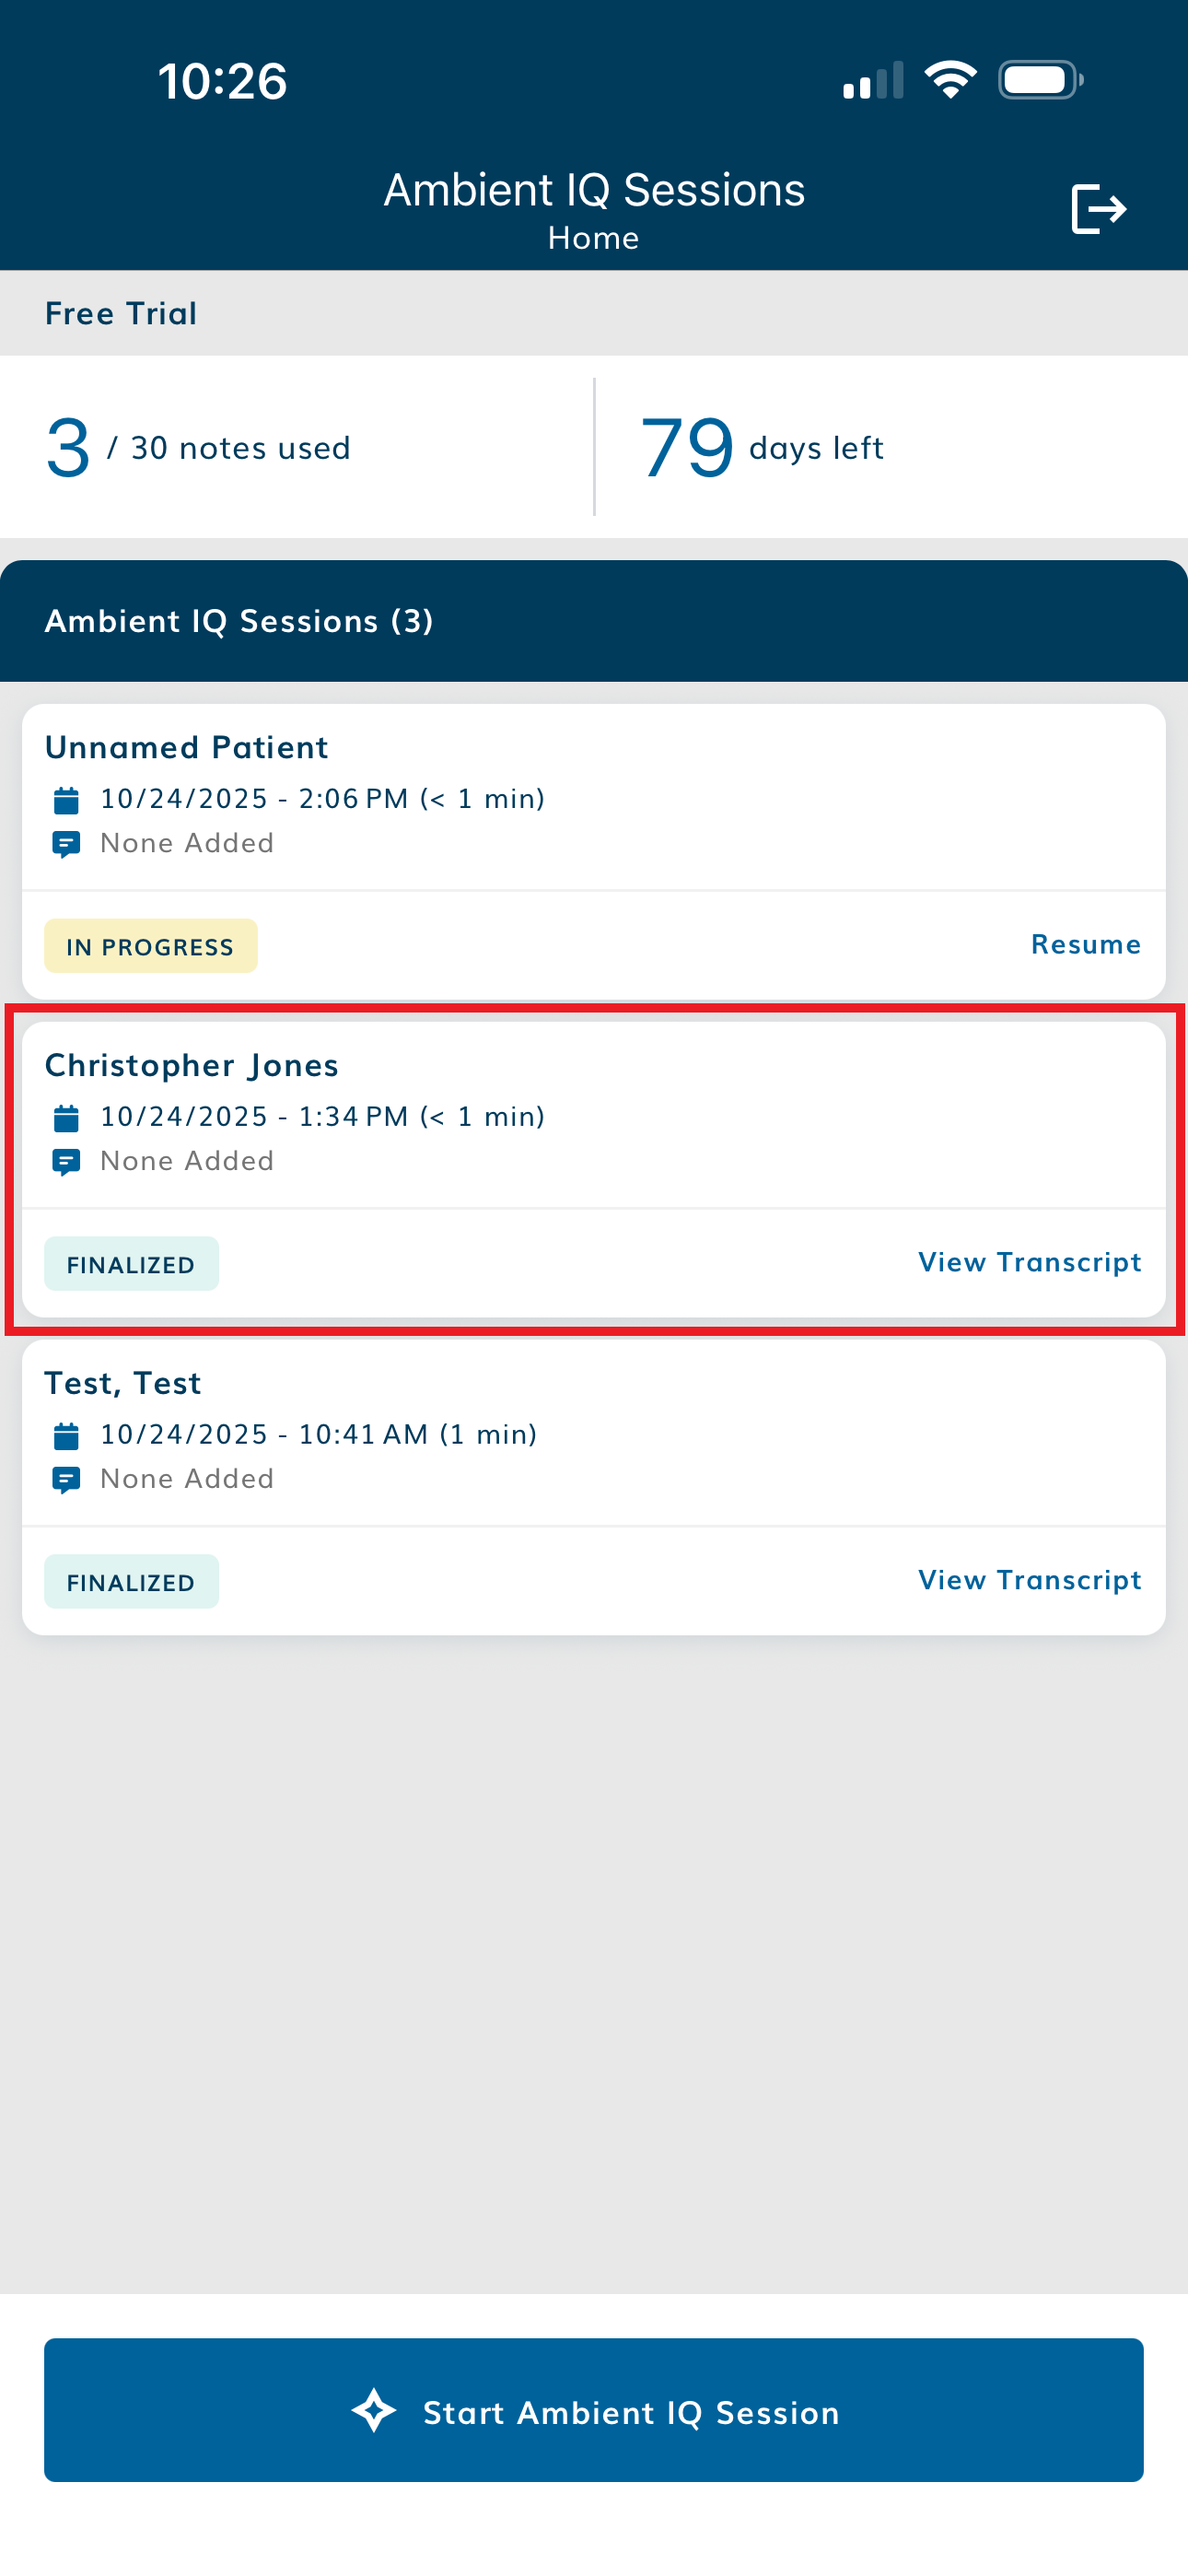Tap the logout icon in header
1188x2576 pixels.
point(1098,209)
